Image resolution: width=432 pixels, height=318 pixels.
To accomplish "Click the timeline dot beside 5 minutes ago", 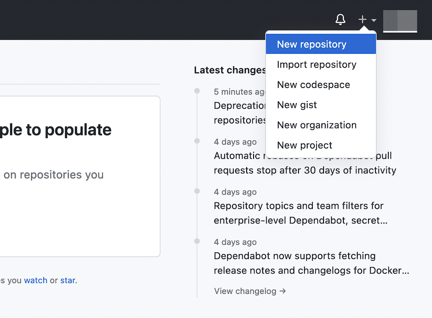I will click(197, 91).
